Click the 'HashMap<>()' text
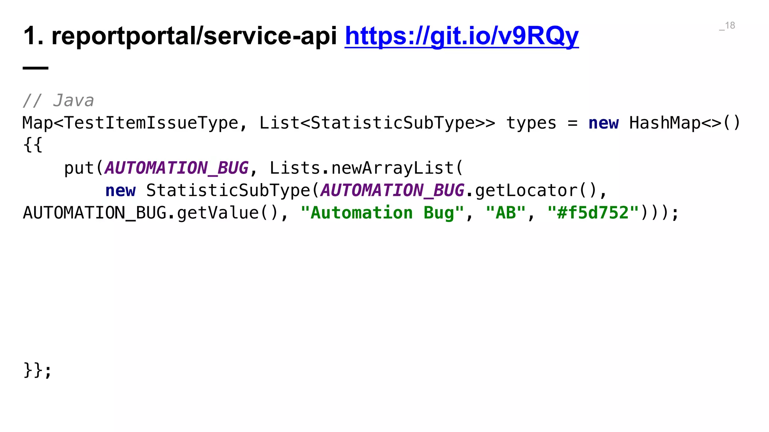Image resolution: width=769 pixels, height=432 pixels. 685,123
